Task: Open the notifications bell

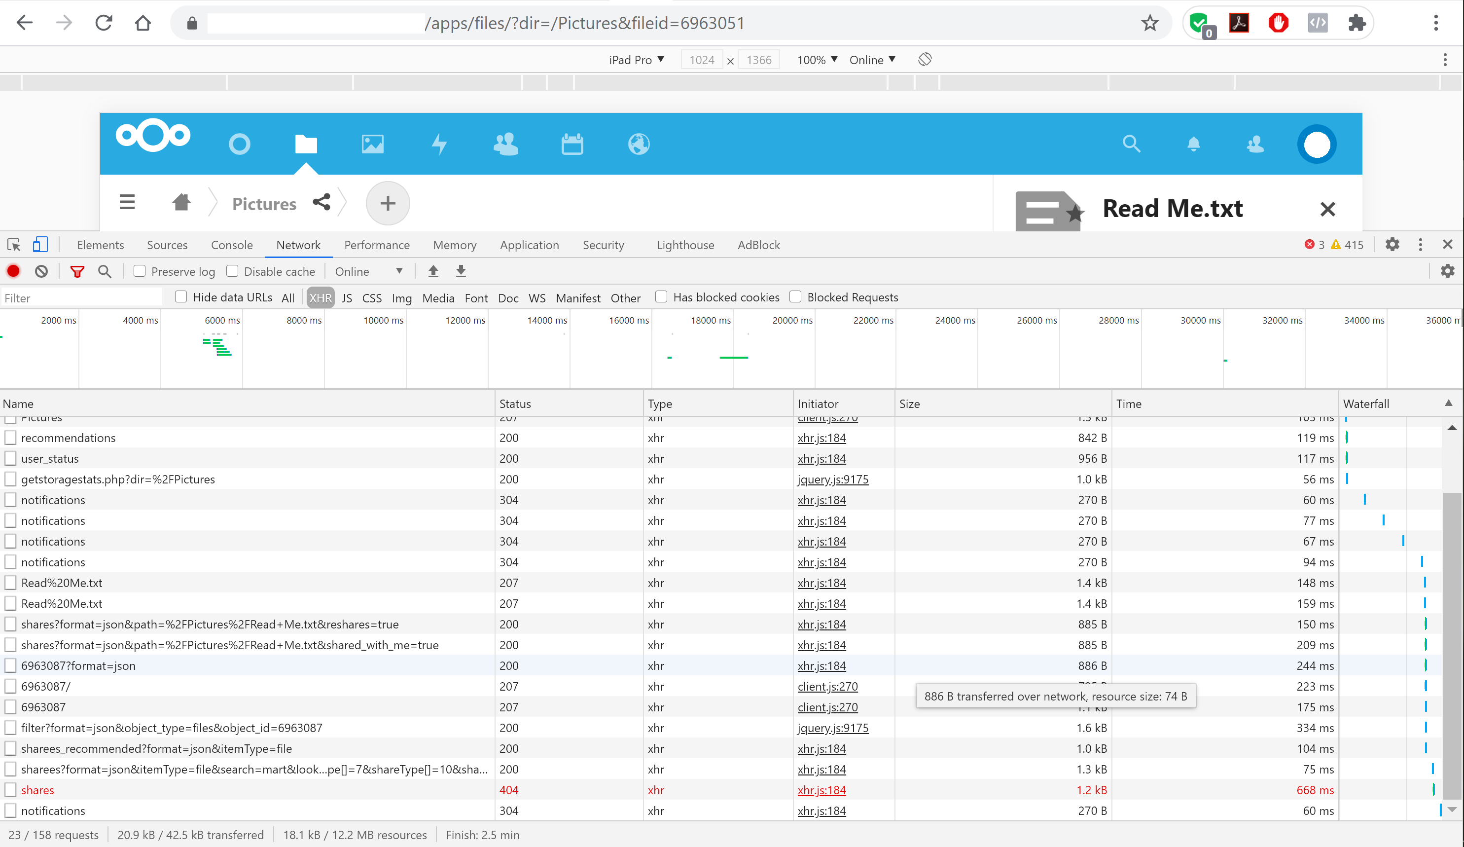Action: [1194, 144]
